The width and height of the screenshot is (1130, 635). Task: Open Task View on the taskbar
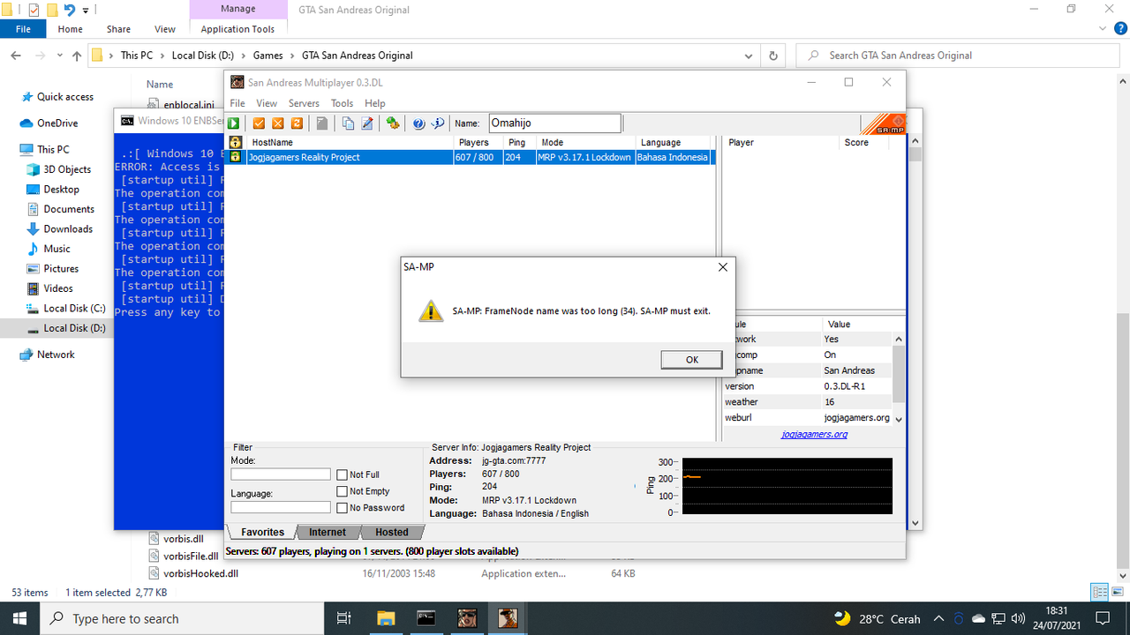(x=345, y=618)
